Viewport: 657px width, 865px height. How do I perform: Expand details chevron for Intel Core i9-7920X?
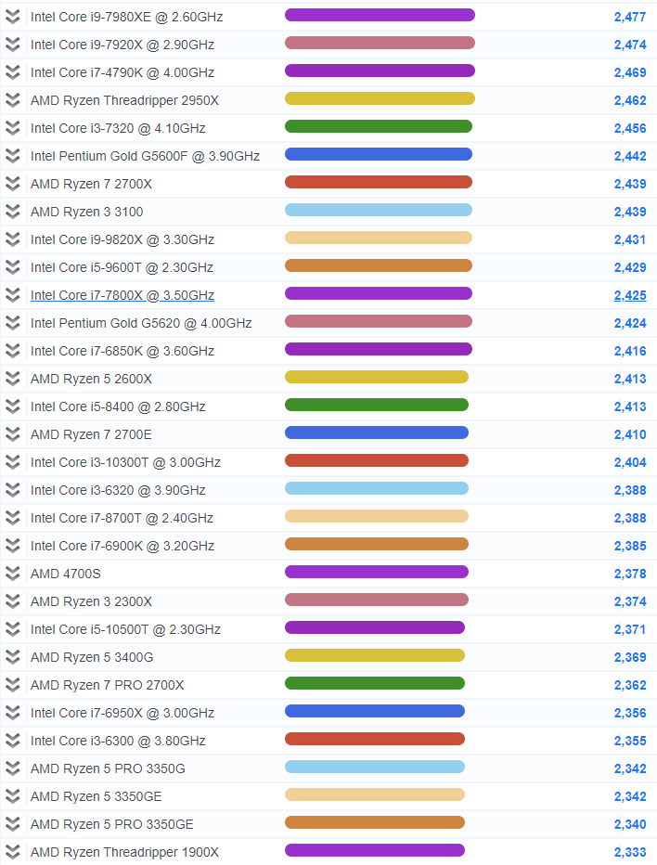click(x=13, y=45)
